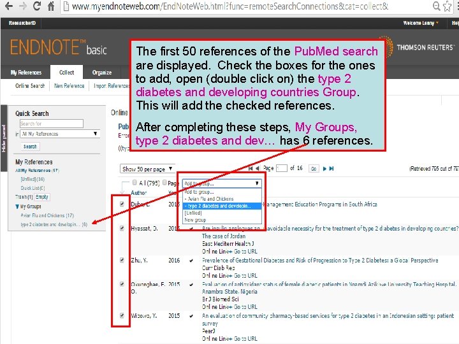Click Empty trash button
The height and width of the screenshot is (344, 459).
pyautogui.click(x=42, y=197)
